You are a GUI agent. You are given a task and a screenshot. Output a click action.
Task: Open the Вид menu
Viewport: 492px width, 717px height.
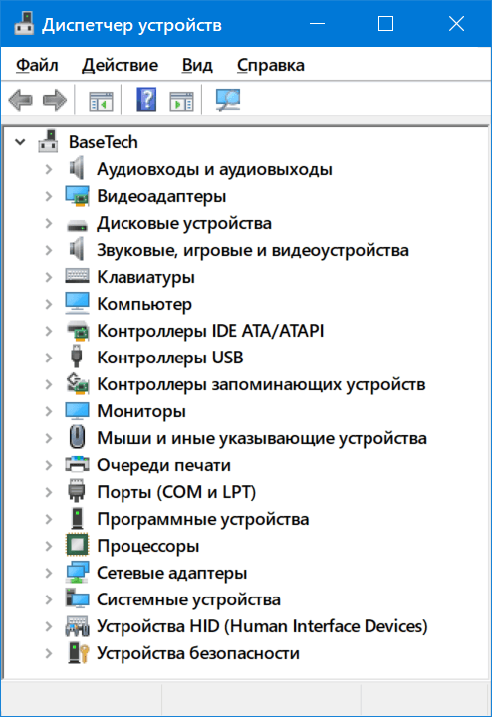(197, 65)
